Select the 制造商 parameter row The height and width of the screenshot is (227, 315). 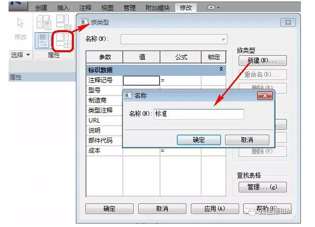(104, 100)
